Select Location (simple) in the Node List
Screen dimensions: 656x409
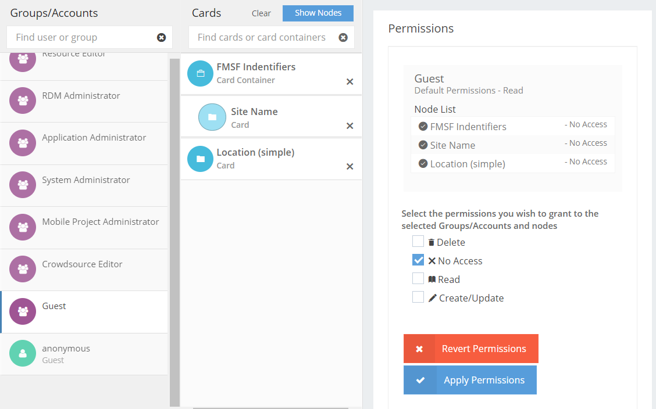469,164
